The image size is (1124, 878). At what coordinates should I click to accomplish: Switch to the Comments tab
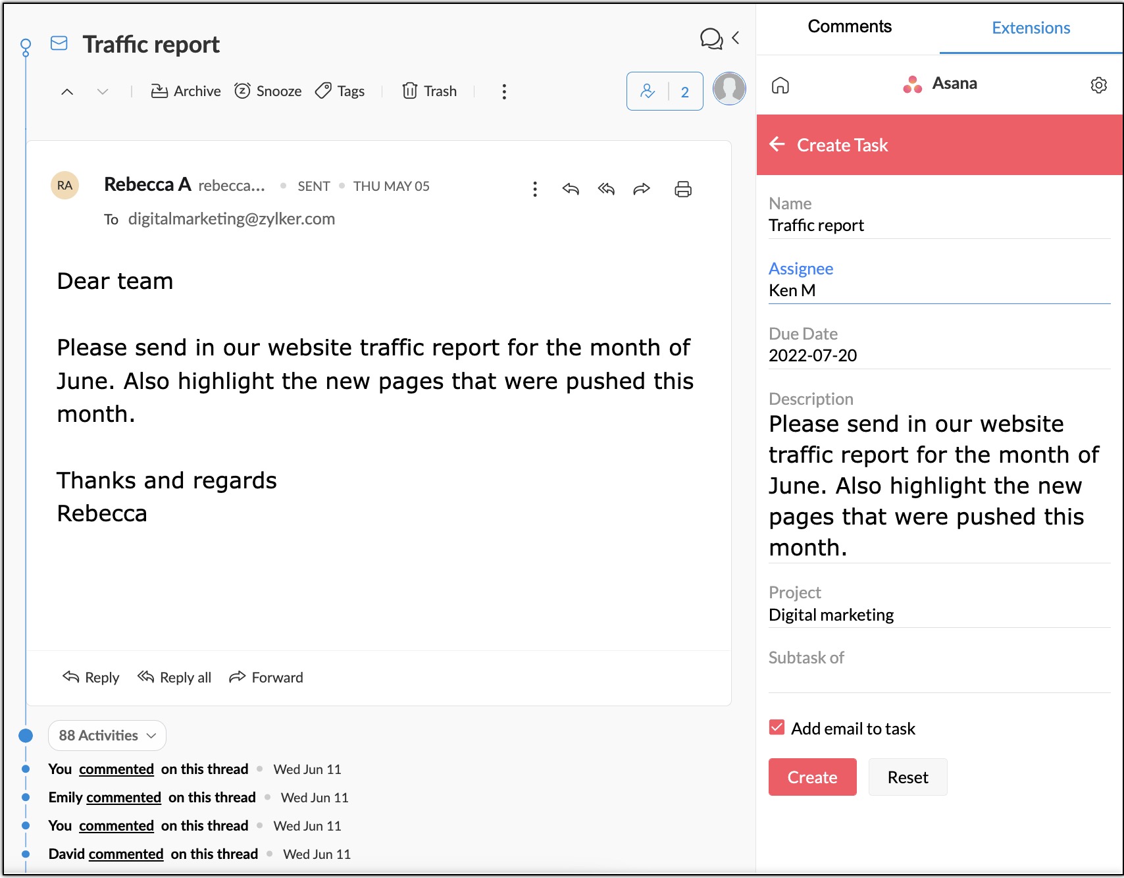point(849,27)
